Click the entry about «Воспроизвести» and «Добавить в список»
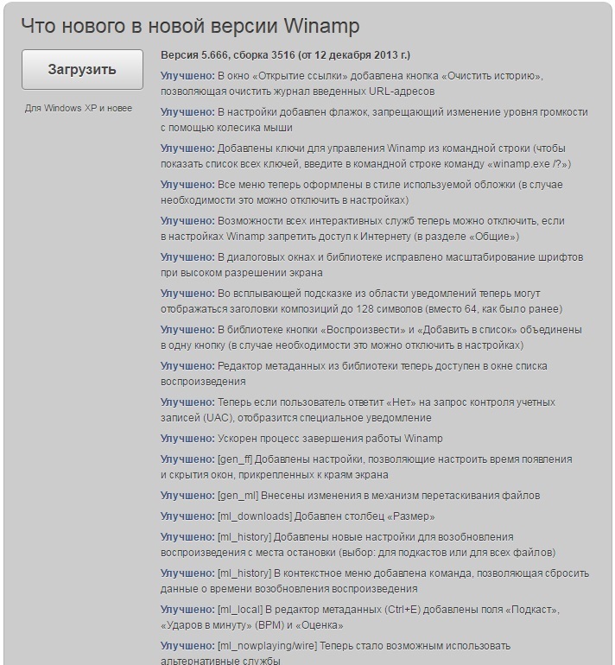The height and width of the screenshot is (665, 615). coord(371,337)
